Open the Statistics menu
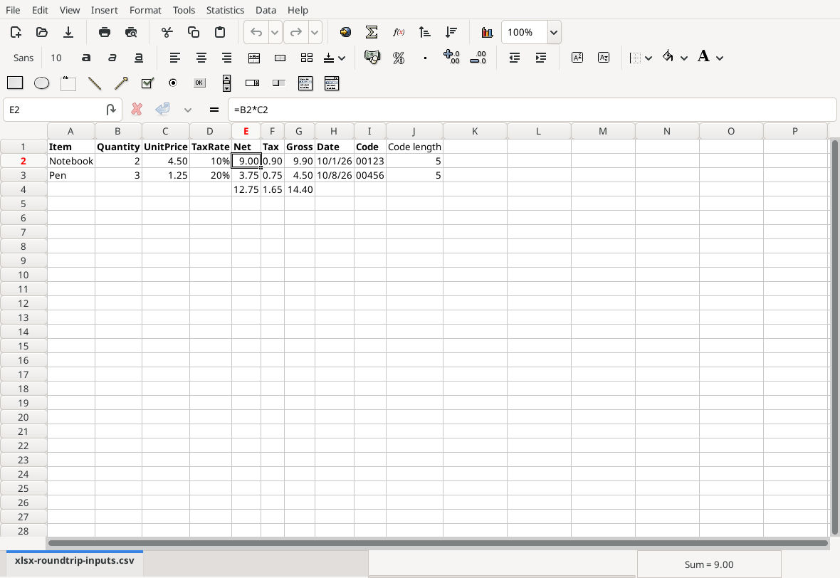This screenshot has width=840, height=578. [x=225, y=10]
